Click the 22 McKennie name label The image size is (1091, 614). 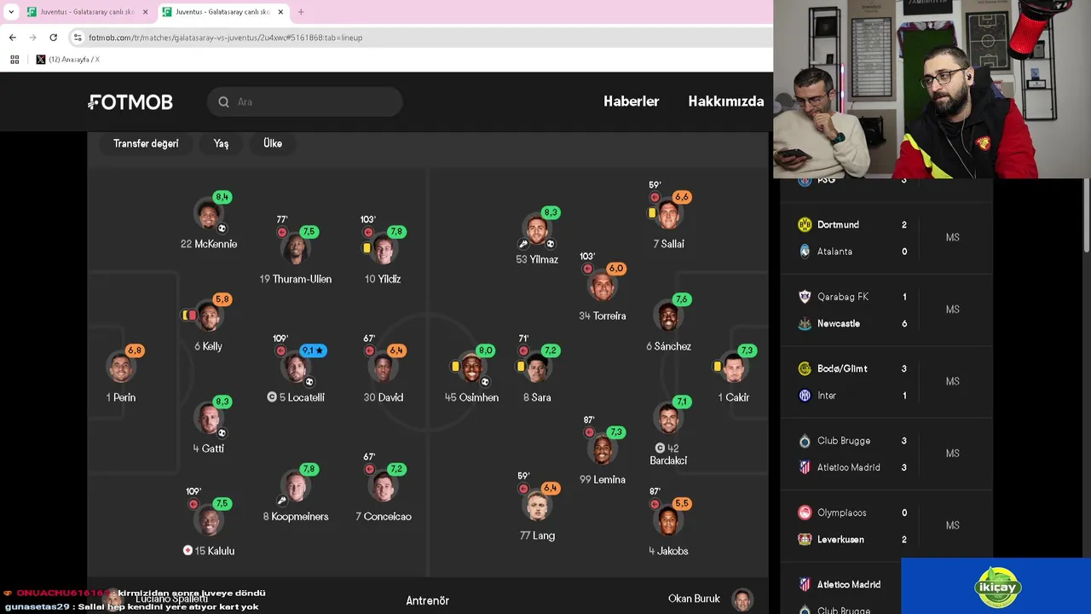pyautogui.click(x=209, y=244)
